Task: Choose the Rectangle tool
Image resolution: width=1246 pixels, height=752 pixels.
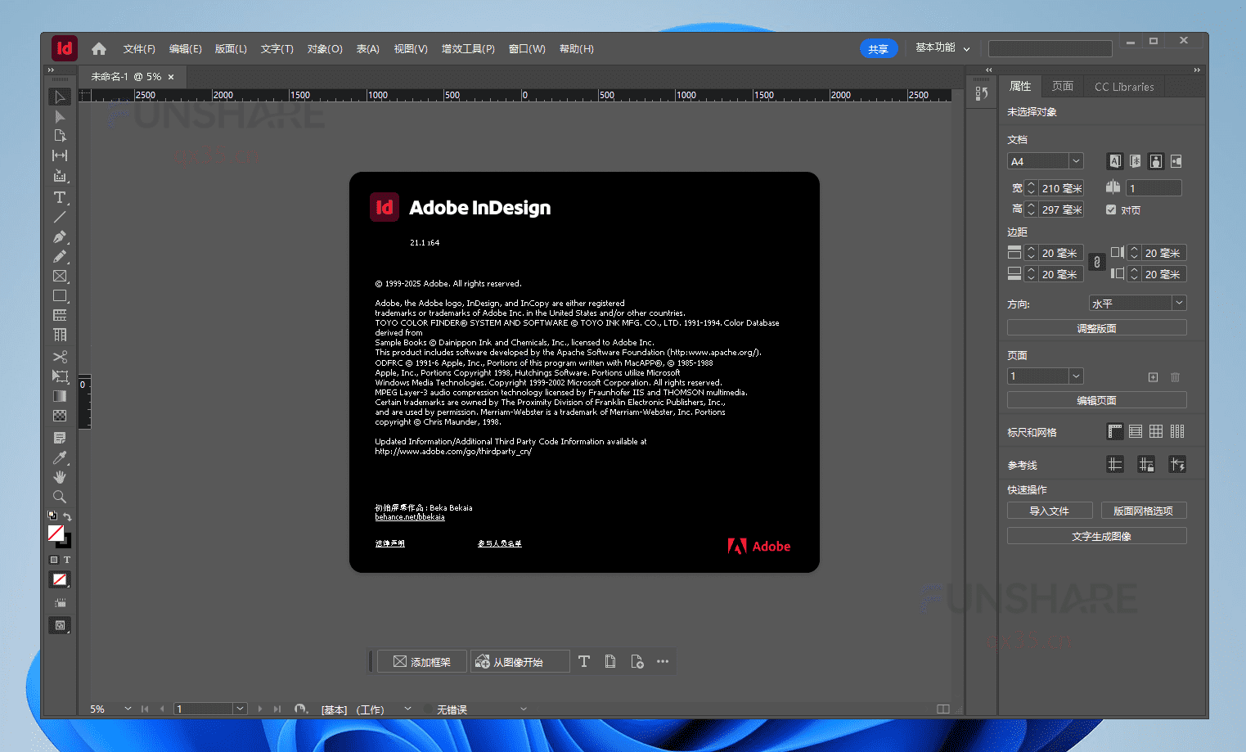Action: tap(60, 295)
